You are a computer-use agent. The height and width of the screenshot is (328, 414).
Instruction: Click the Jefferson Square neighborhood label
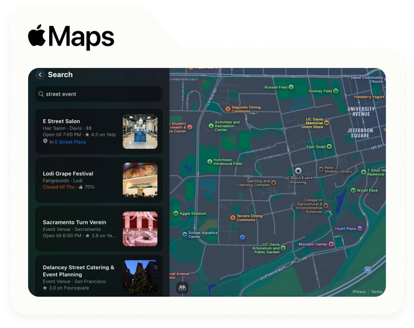[360, 133]
